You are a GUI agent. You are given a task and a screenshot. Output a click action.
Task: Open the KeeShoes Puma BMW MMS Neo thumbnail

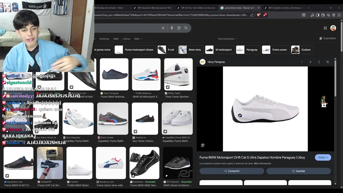tap(144, 163)
